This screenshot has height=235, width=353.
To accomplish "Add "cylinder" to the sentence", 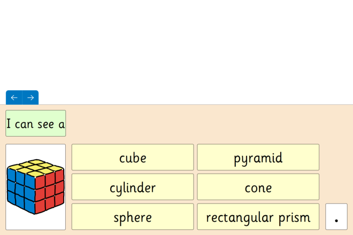I will 133,187.
